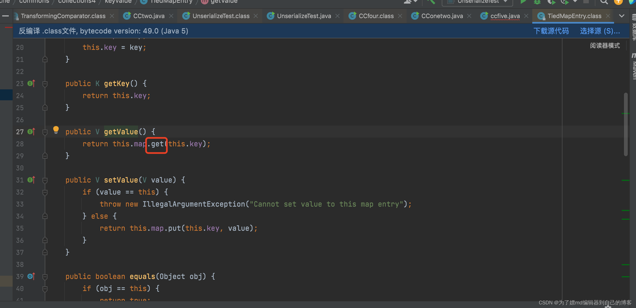This screenshot has height=308, width=636.
Task: Close the TransformingComparator.class tab
Action: click(x=112, y=16)
